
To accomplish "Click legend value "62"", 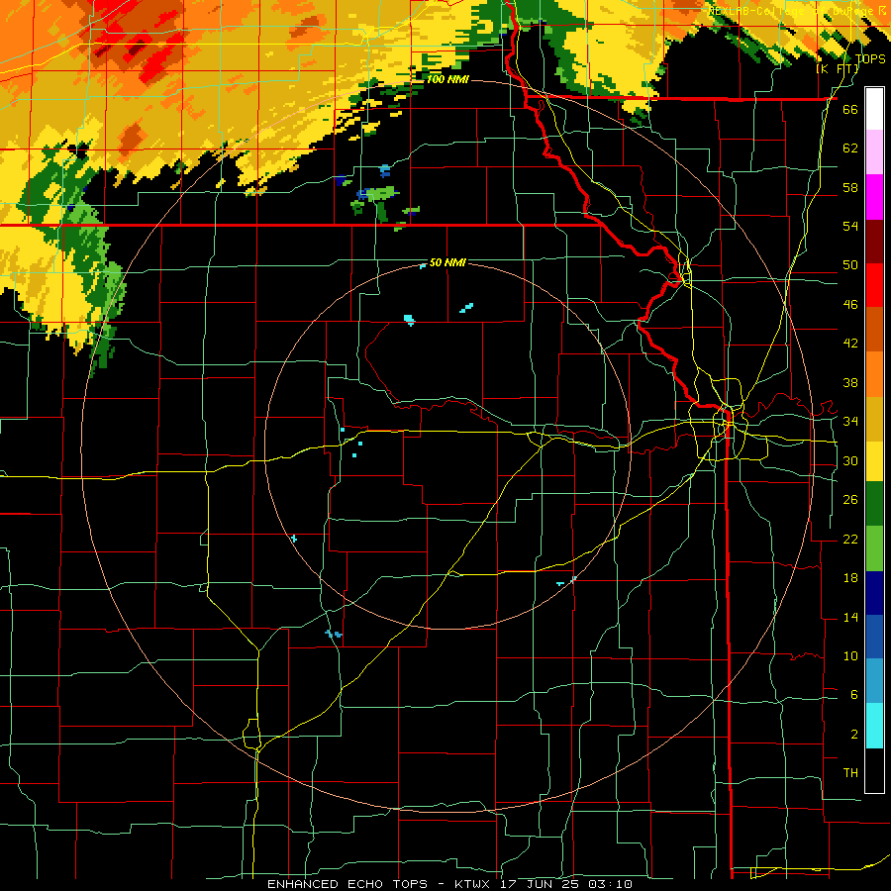I will pos(850,148).
